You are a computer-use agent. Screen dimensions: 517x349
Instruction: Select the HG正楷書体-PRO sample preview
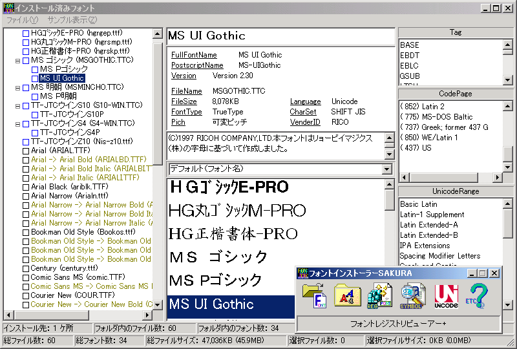click(x=233, y=234)
